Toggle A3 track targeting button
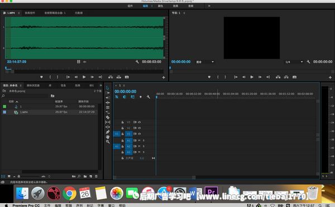335x207 pixels. pos(128,152)
